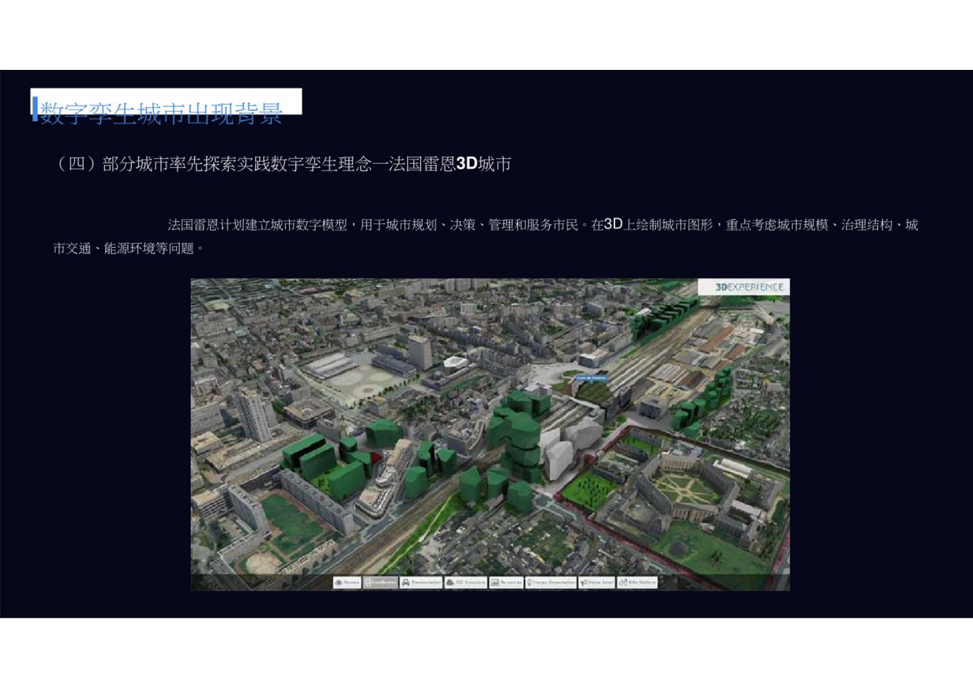Click the text '市交通、能源环境等问题。'
This screenshot has width=973, height=688.
(x=129, y=248)
